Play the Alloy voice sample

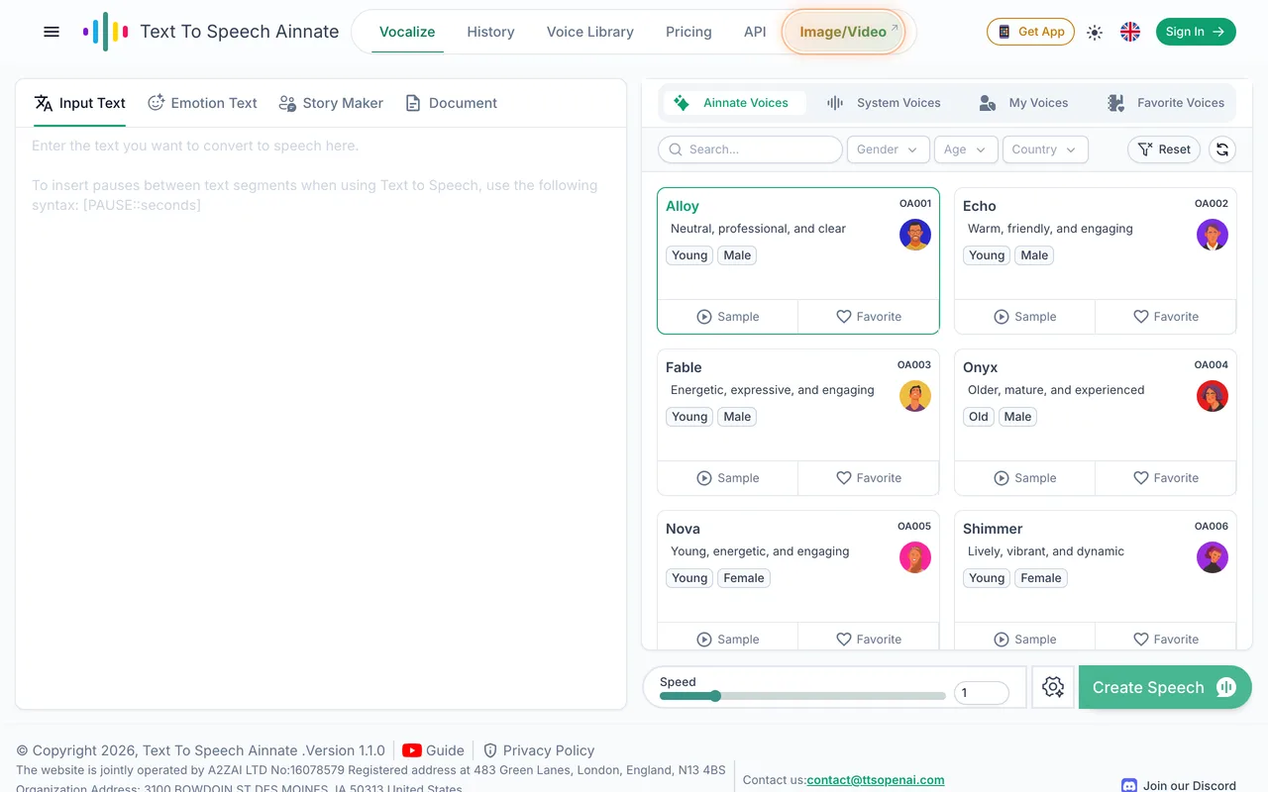728,317
